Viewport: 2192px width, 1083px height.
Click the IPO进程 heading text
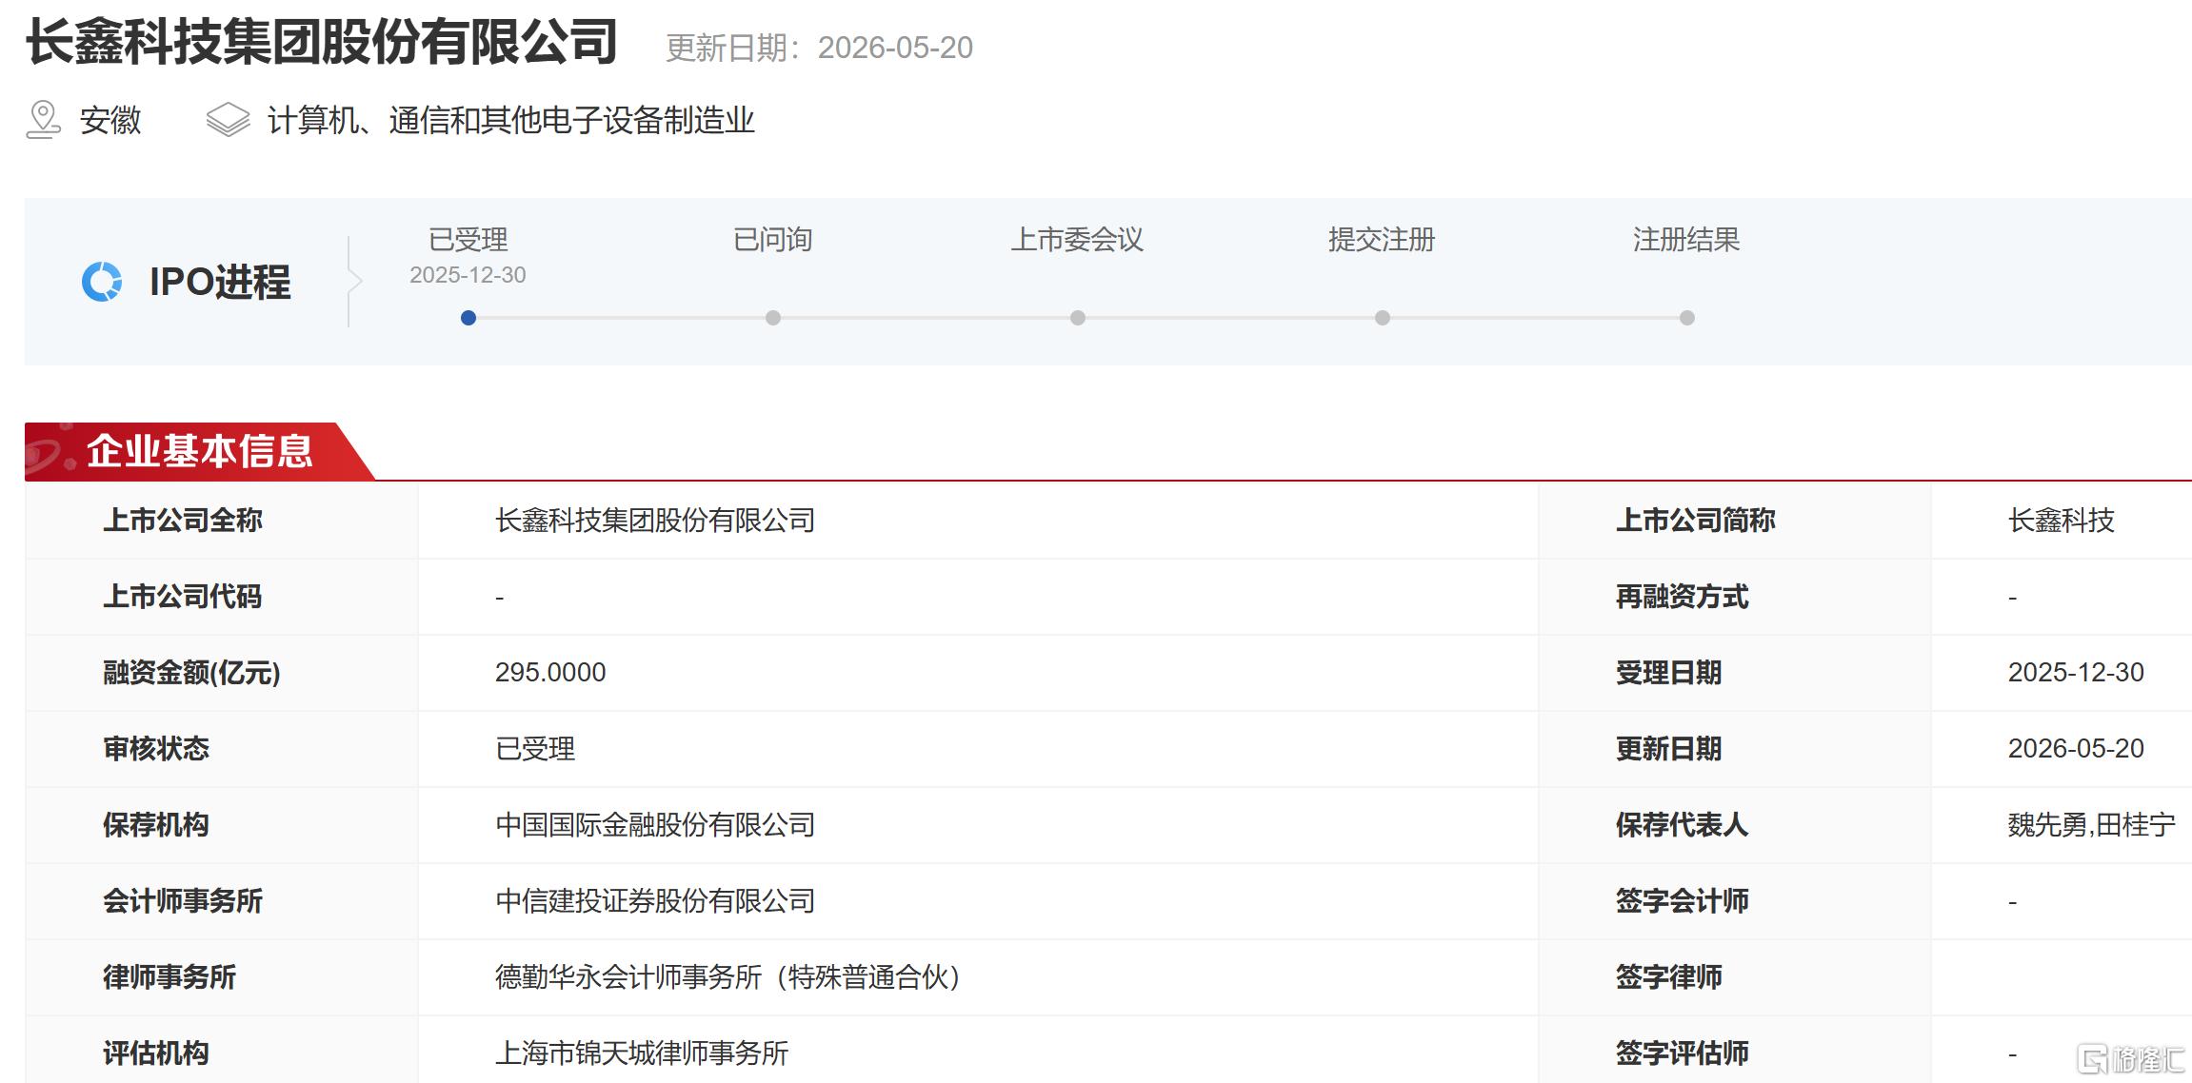220,283
